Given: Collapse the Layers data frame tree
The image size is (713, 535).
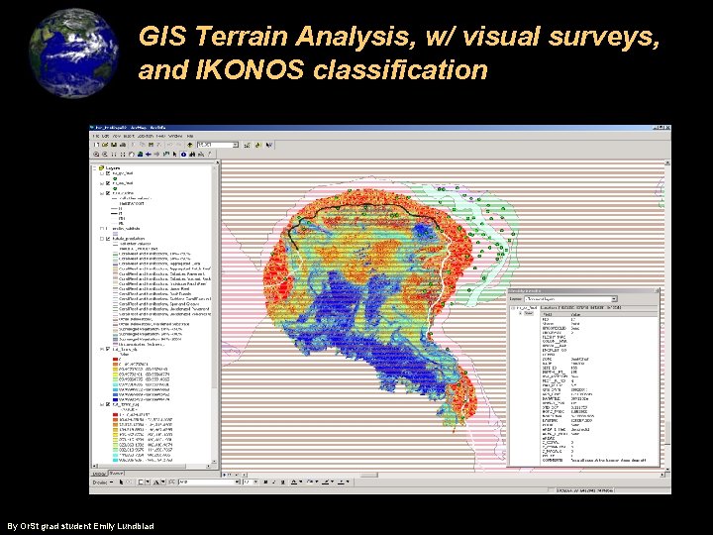Looking at the screenshot, I should 95,168.
